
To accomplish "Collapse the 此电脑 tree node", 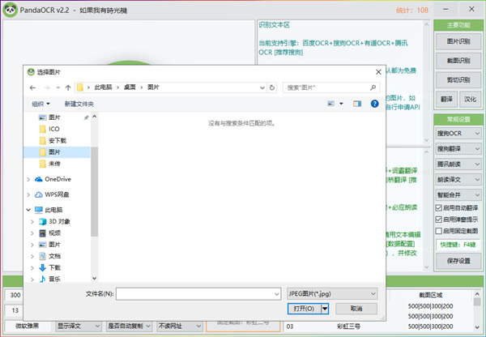I will 29,210.
